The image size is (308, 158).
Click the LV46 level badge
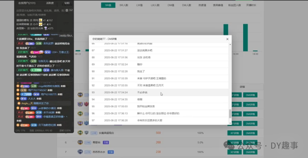(x=88, y=143)
